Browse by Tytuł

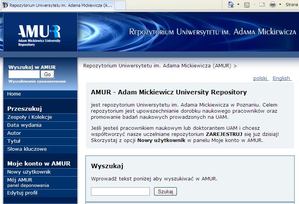click(x=40, y=141)
